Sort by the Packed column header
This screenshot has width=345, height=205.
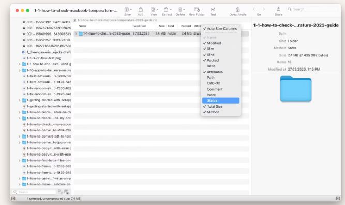pyautogui.click(x=186, y=26)
